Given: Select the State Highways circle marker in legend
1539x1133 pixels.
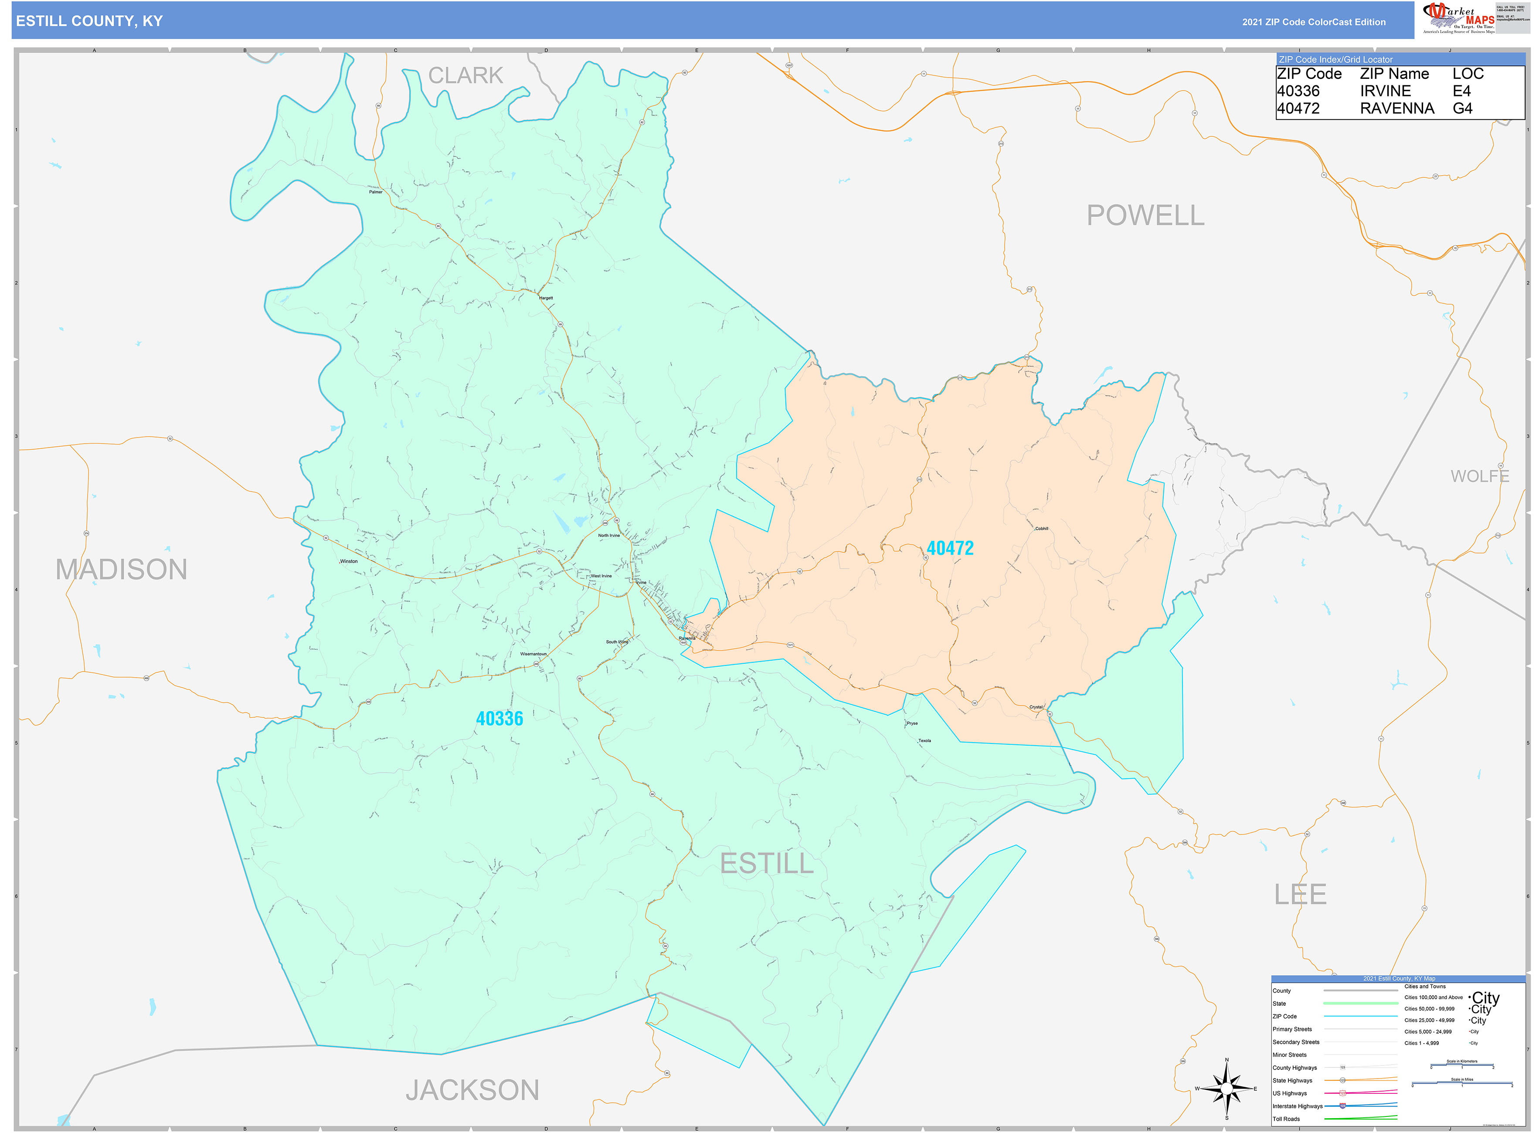Looking at the screenshot, I should tap(1342, 1080).
